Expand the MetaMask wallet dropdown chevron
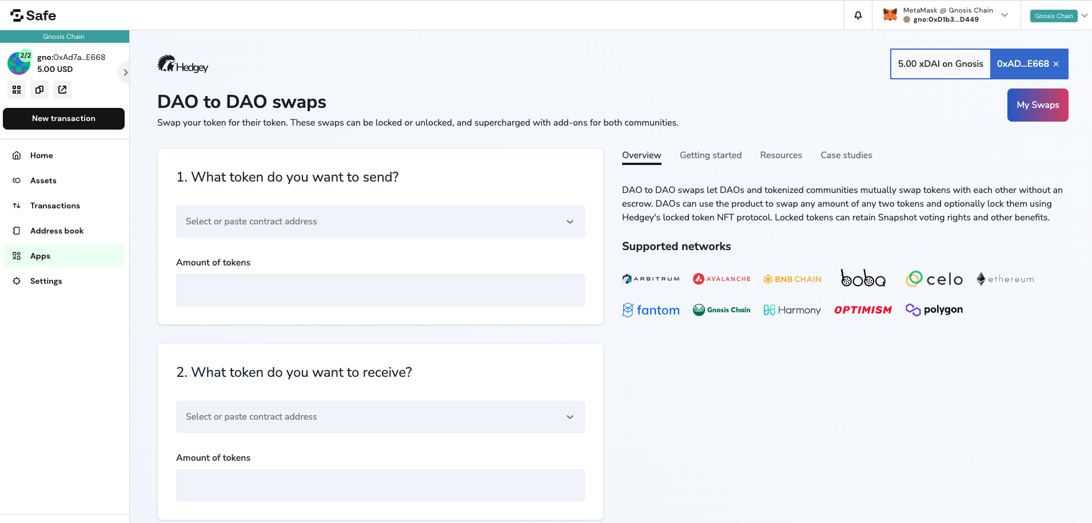This screenshot has width=1092, height=523. pyautogui.click(x=1005, y=15)
